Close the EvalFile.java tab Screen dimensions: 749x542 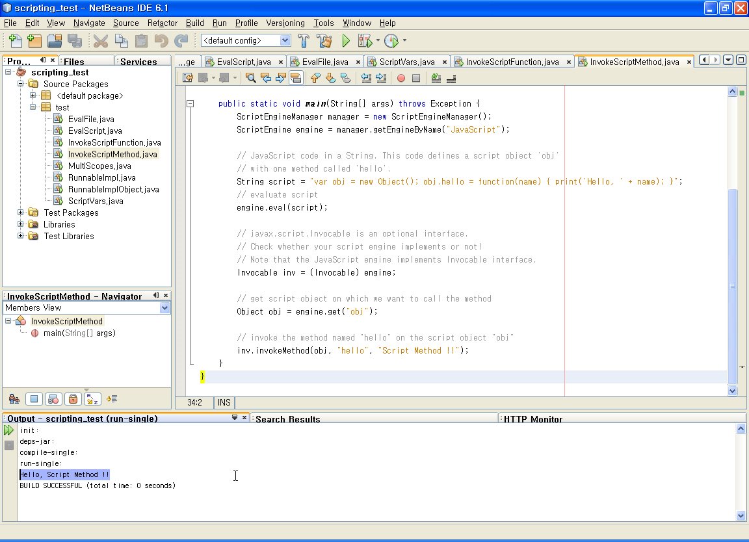tap(359, 62)
